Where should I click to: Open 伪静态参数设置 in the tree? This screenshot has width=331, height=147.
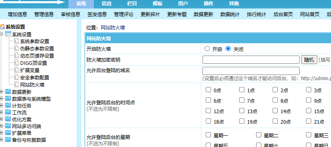pyautogui.click(x=37, y=48)
